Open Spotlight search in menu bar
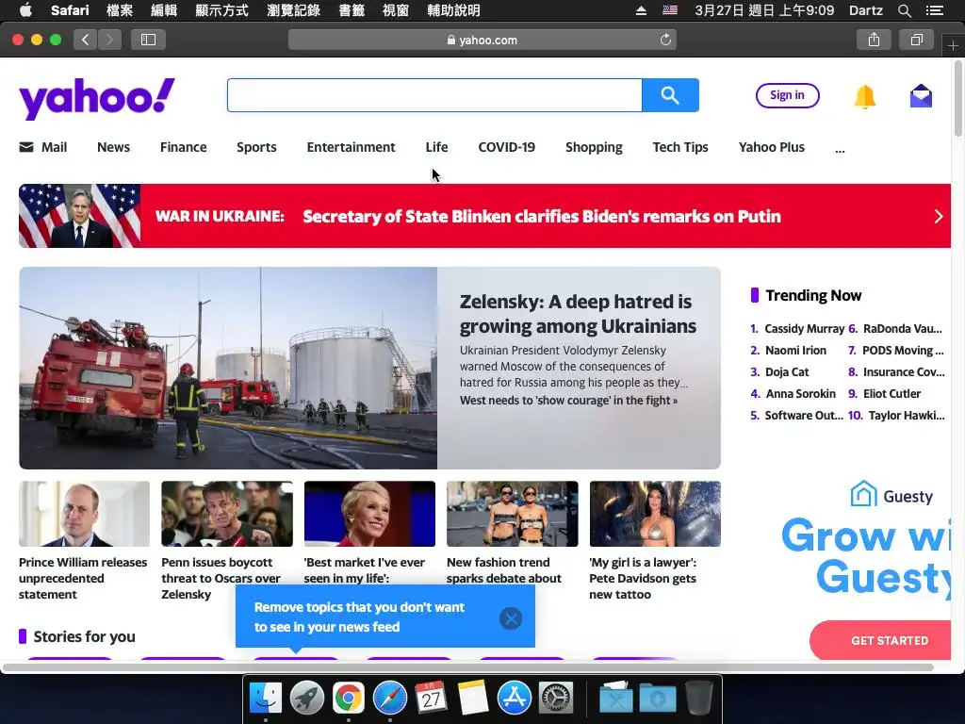This screenshot has width=965, height=724. coord(904,10)
